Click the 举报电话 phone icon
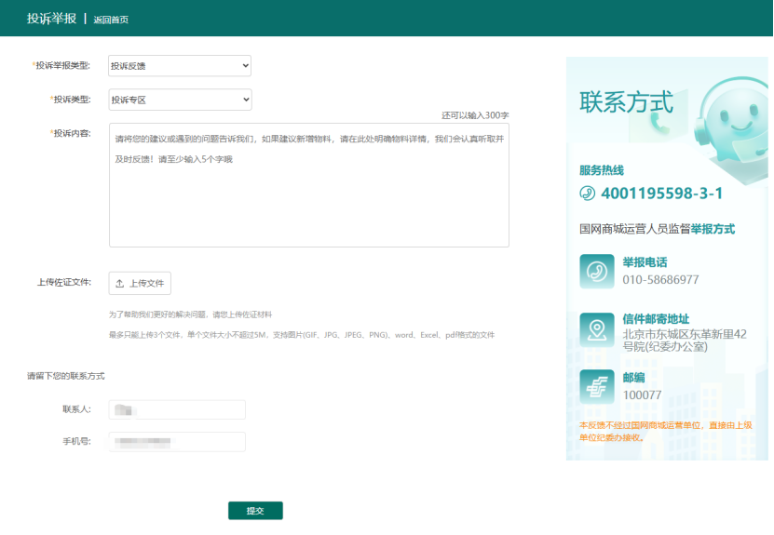The width and height of the screenshot is (774, 535). [597, 271]
